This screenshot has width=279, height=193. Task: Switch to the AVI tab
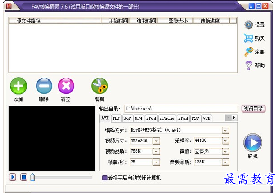point(105,118)
